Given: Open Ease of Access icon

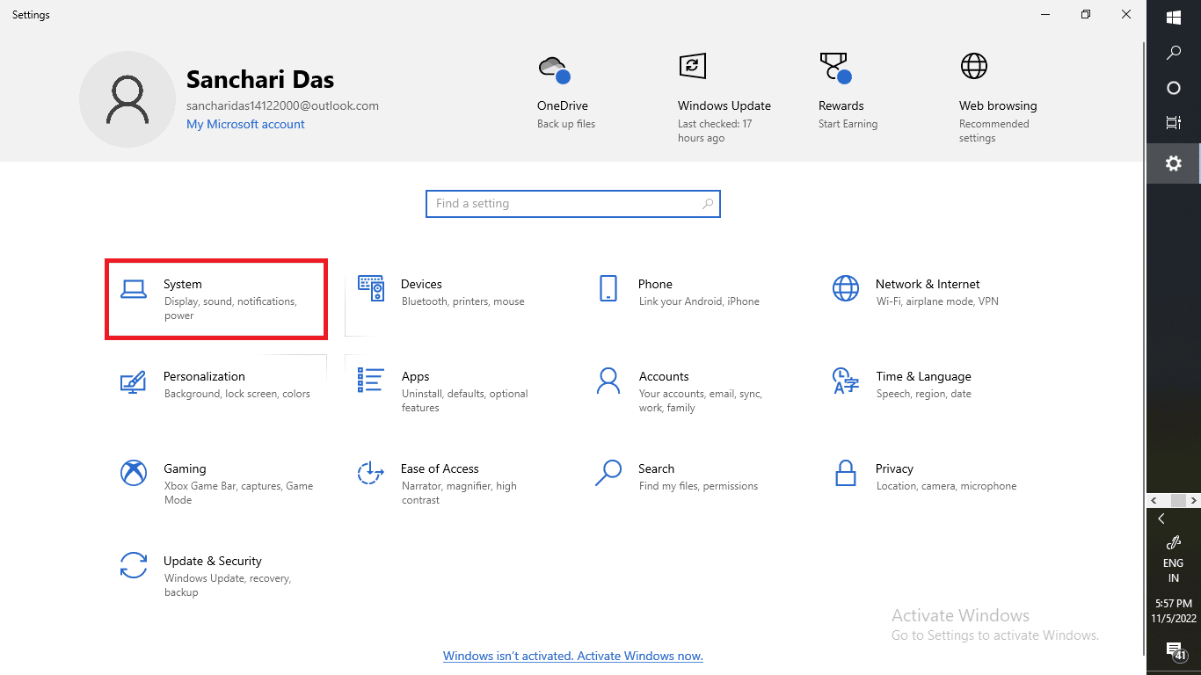Looking at the screenshot, I should point(371,473).
